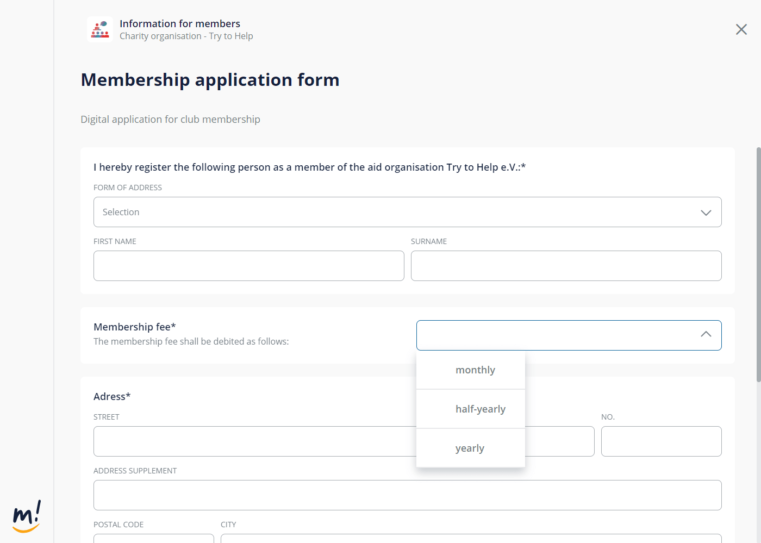This screenshot has width=761, height=543.
Task: Focus the First Name input field
Action: (248, 266)
